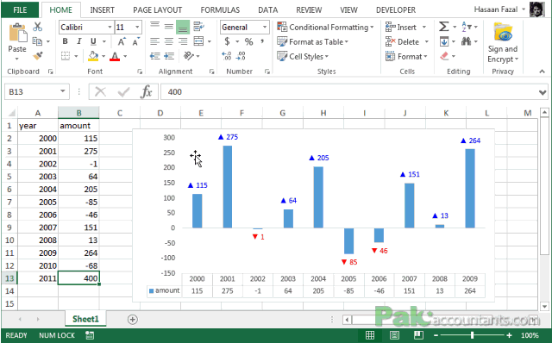
Task: Switch to the FORMULAS tab
Action: tap(220, 9)
